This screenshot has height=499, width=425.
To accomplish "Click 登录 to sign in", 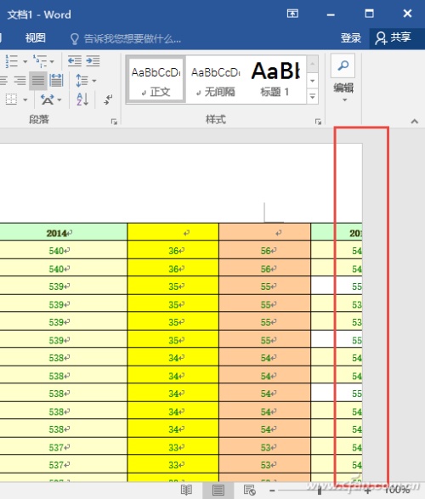I will pyautogui.click(x=351, y=38).
